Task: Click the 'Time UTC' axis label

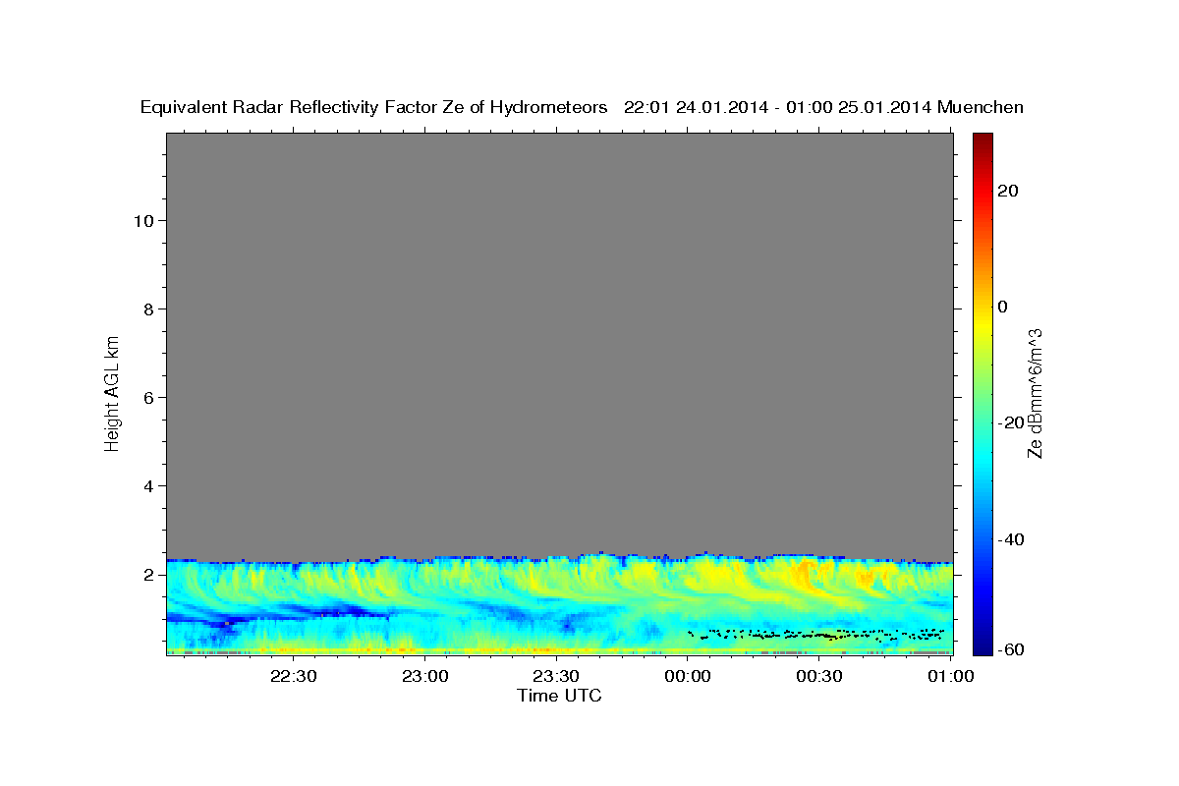Action: (x=559, y=696)
